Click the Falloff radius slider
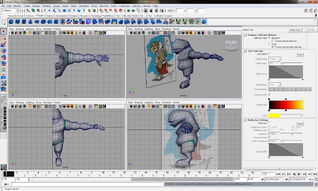 click(292, 63)
